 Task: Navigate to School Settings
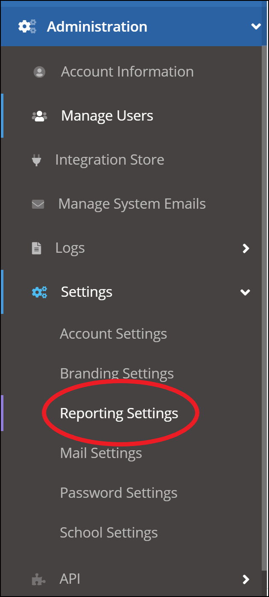pos(108,532)
